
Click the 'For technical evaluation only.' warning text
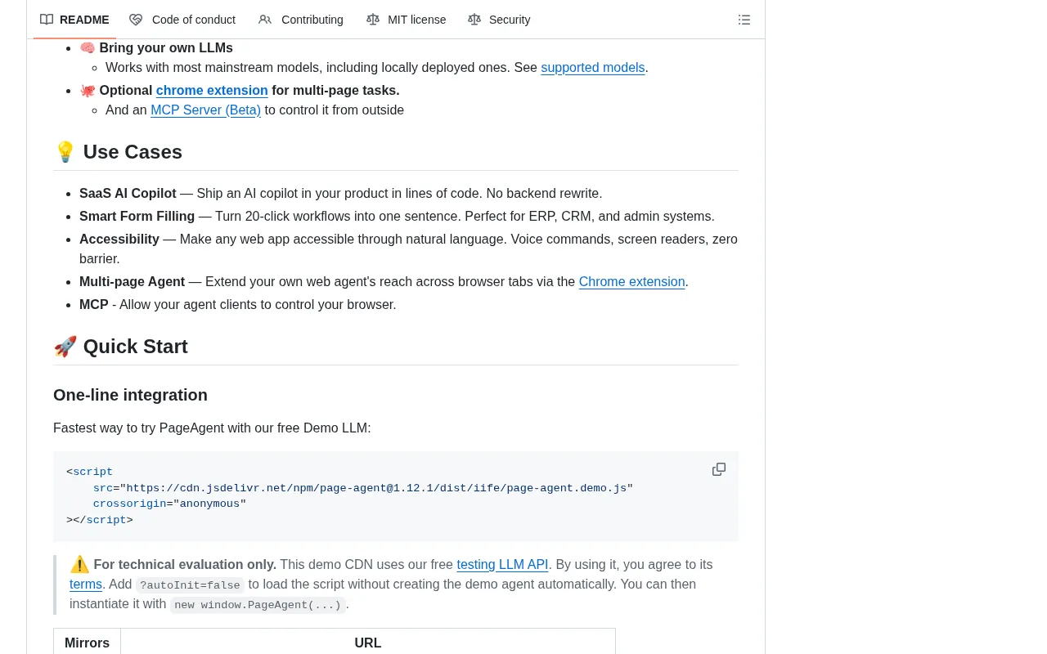tap(185, 565)
